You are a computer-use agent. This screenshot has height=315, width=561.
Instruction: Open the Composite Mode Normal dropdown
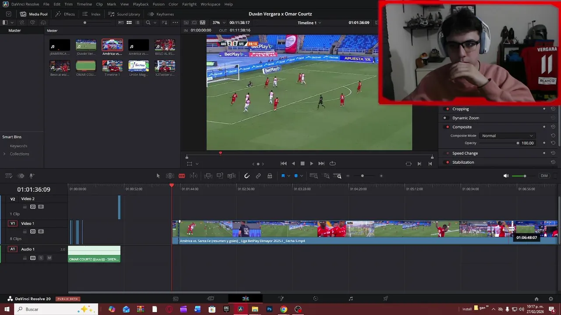[507, 136]
